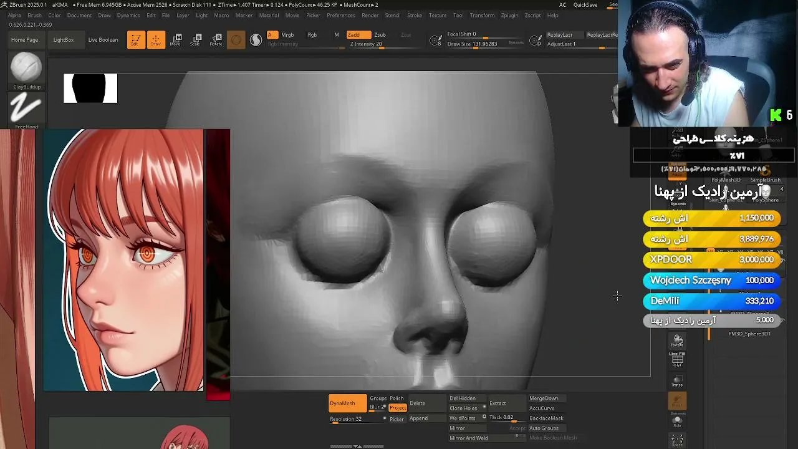
Task: Toggle DynaMesh Groups option
Action: click(378, 398)
